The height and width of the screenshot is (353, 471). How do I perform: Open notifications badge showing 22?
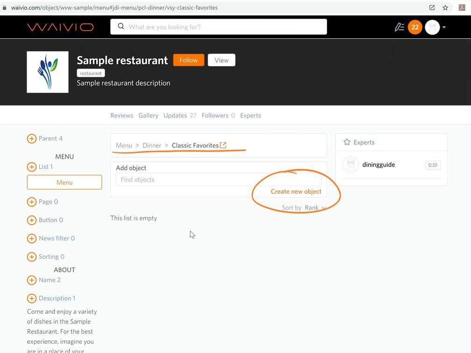coord(415,27)
